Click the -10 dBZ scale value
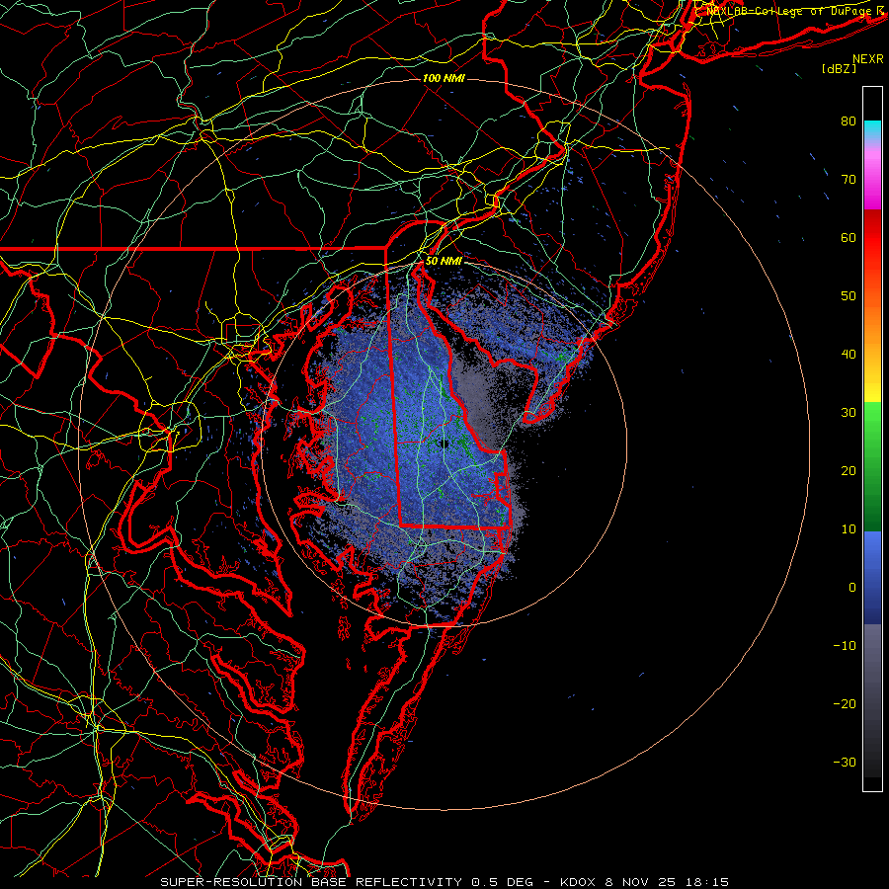The width and height of the screenshot is (889, 889). point(845,646)
